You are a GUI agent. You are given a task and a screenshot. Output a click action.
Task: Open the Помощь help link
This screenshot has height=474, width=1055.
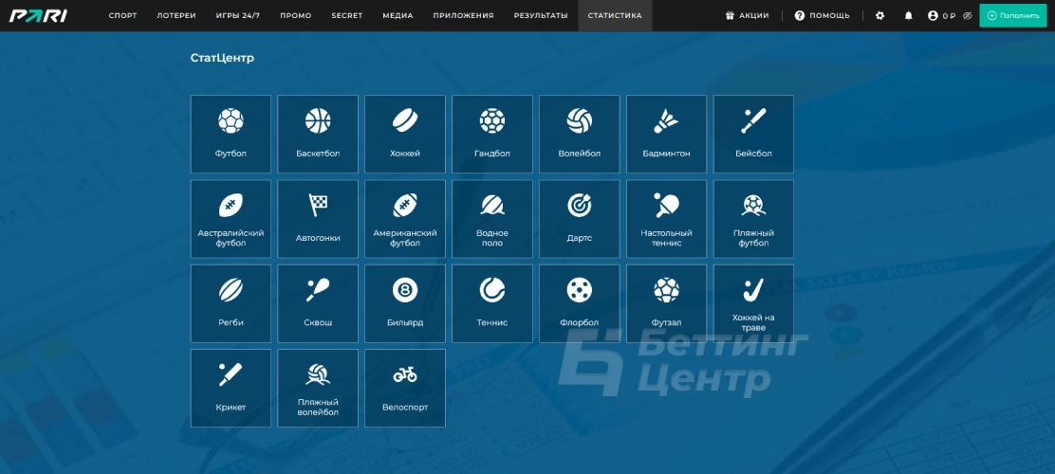pos(823,15)
